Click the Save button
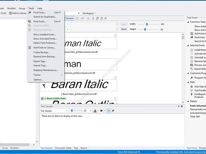The width and height of the screenshot is (206, 154). (124, 24)
